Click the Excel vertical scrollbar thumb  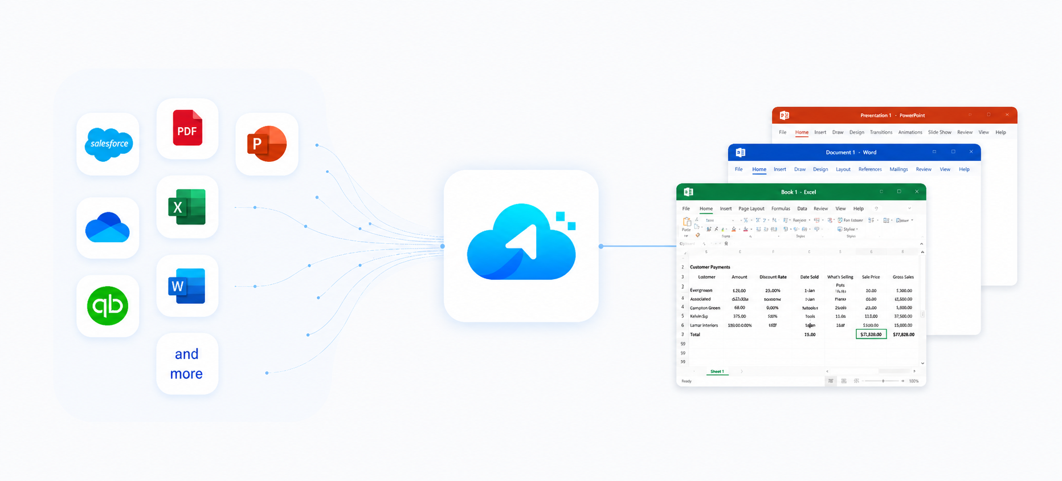pos(922,313)
